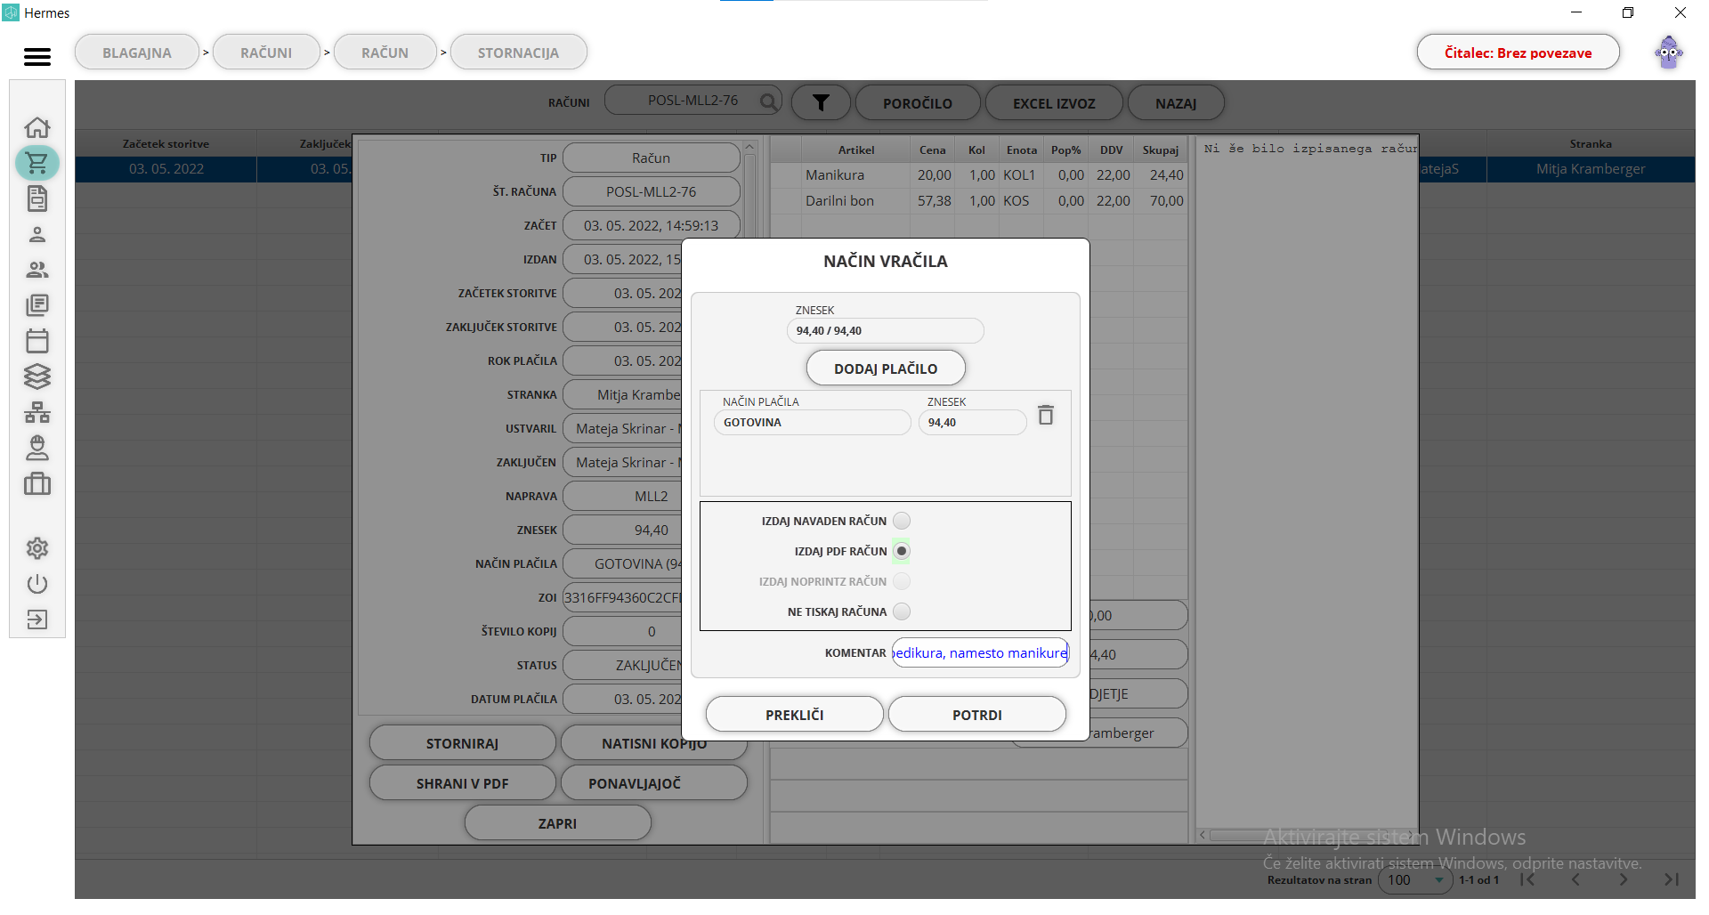This screenshot has width=1709, height=915.
Task: Navigate to BLAGAJNA breadcrumb
Action: point(137,53)
